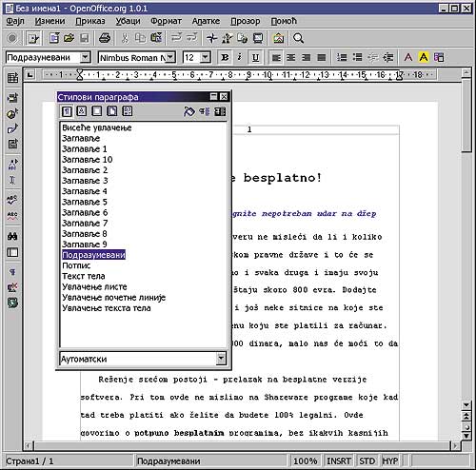Click the Zoom magnifier icon in toolbar
476x470 pixels.
coord(298,38)
